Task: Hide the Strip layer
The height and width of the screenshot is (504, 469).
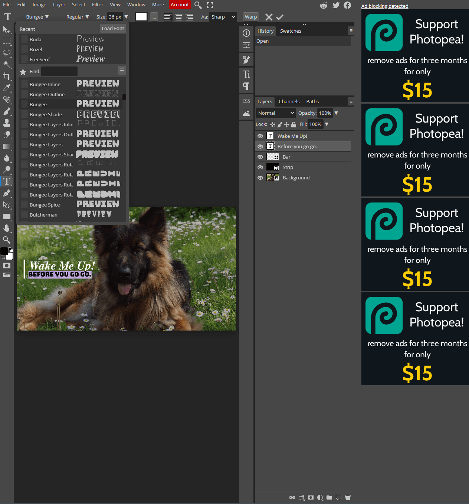Action: pos(260,167)
